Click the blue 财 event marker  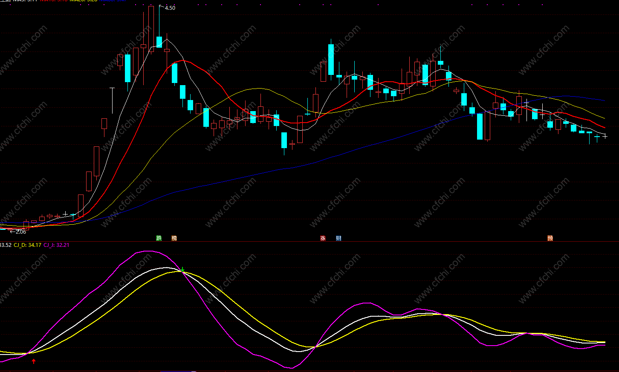pyautogui.click(x=338, y=238)
